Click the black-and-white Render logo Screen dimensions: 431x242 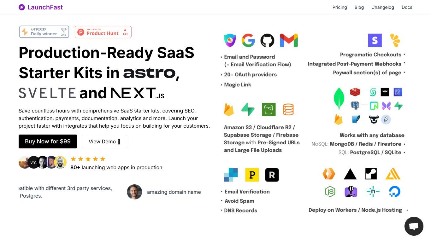pos(371,174)
